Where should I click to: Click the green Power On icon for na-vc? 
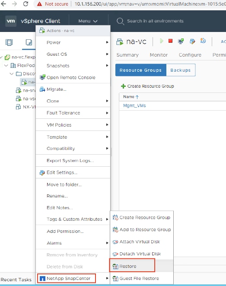[x=162, y=41]
